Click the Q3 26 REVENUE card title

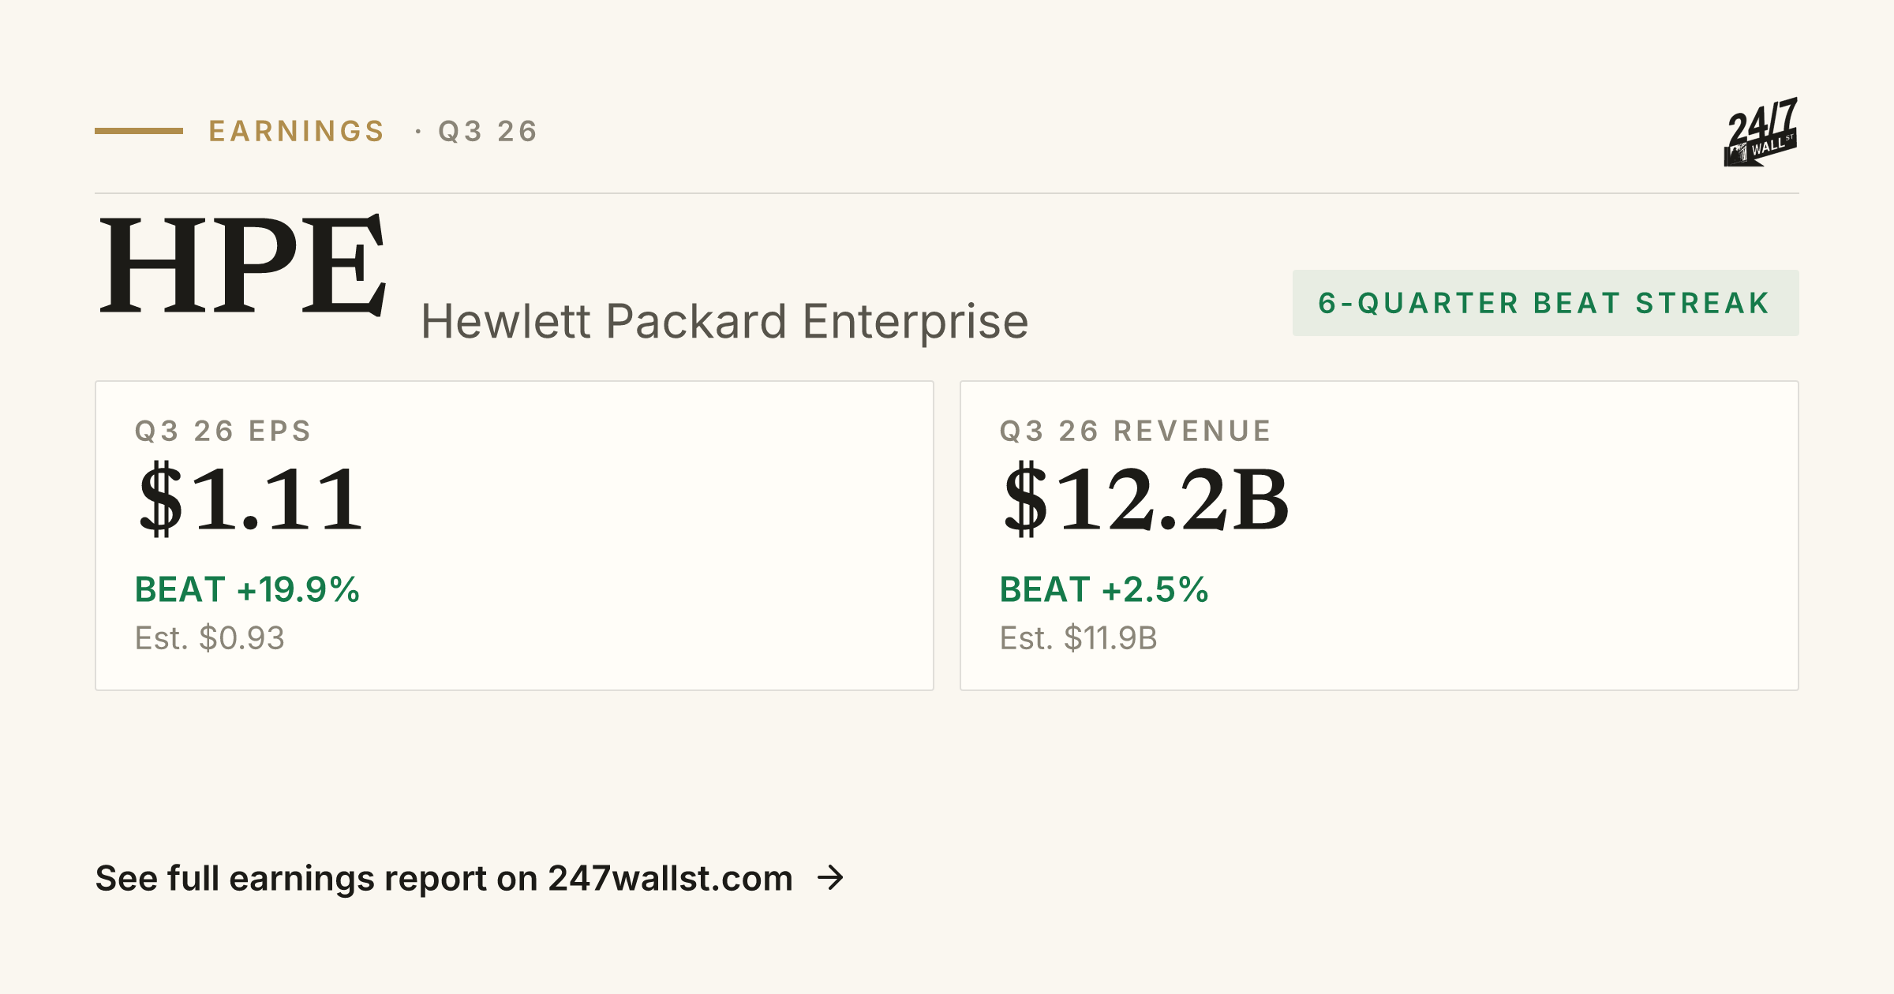(x=1136, y=432)
